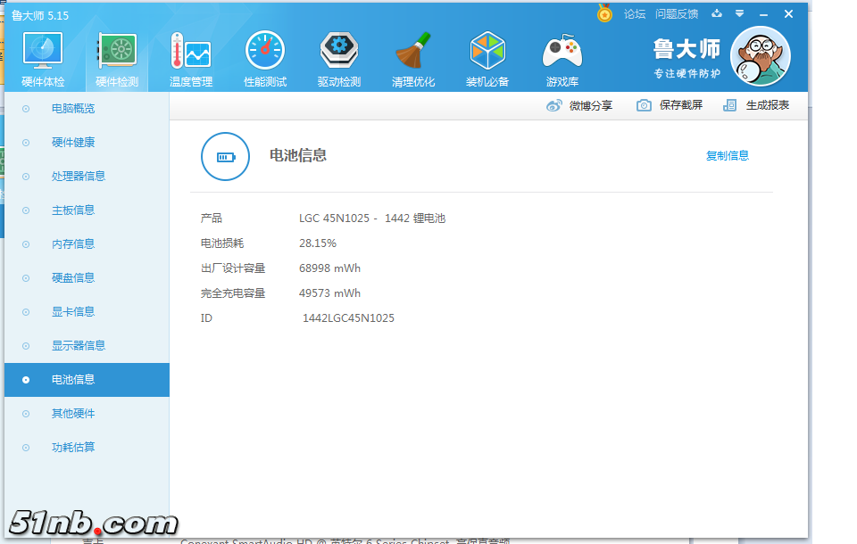Open 问题反馈 feedback link
The height and width of the screenshot is (544, 857).
[x=677, y=14]
